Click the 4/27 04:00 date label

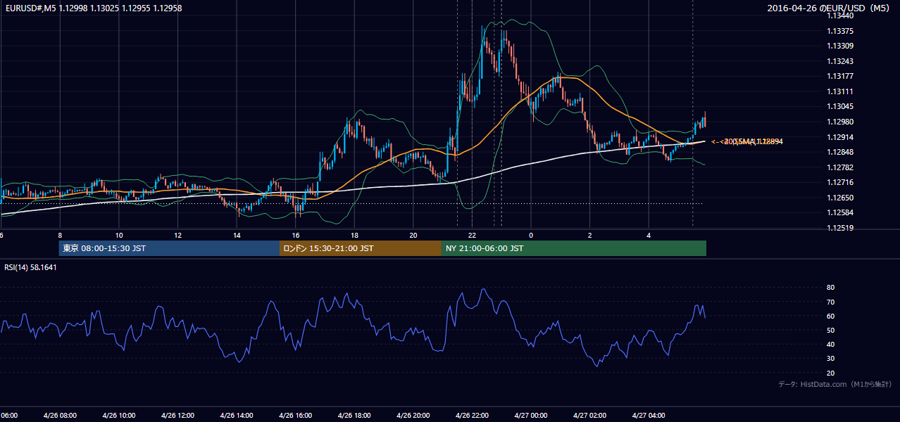click(649, 415)
